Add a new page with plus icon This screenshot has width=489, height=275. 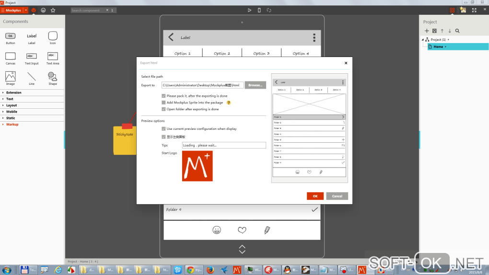(427, 31)
